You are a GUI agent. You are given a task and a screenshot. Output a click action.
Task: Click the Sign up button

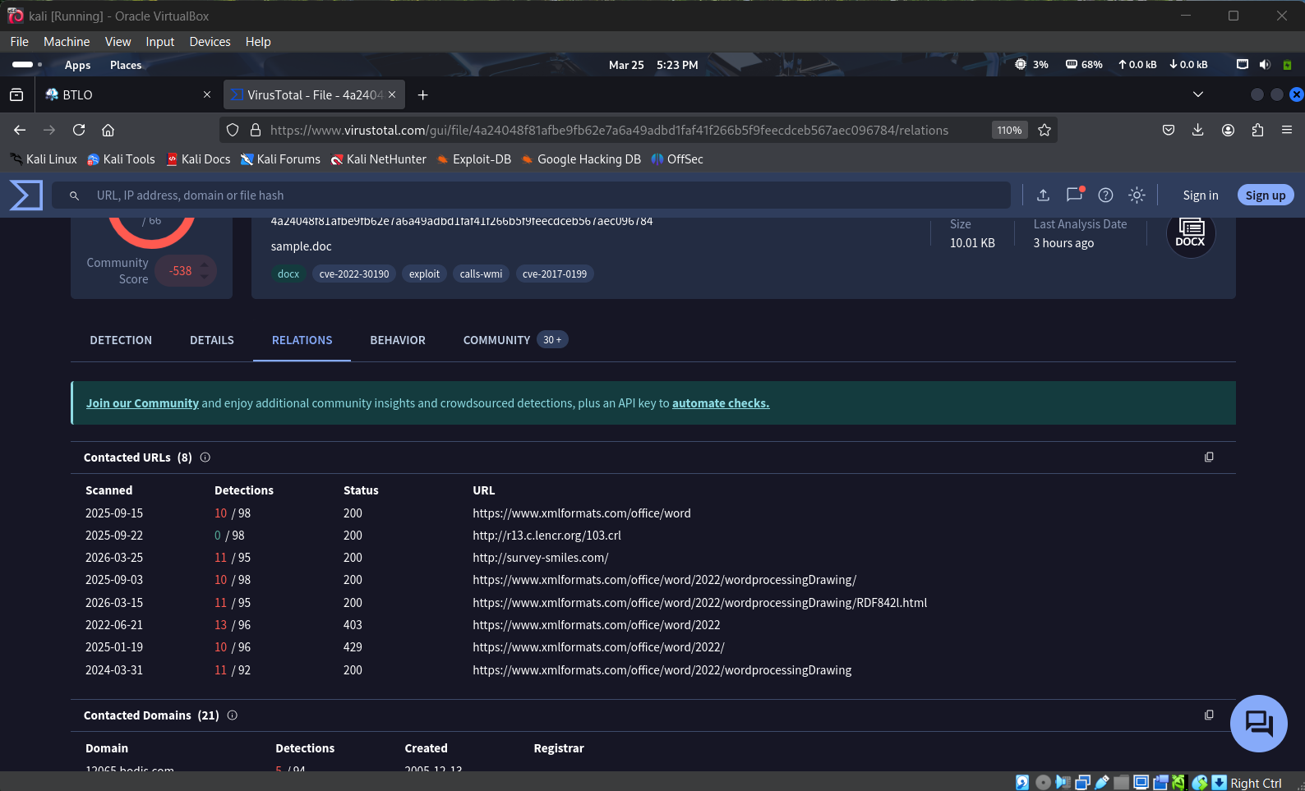[1266, 195]
